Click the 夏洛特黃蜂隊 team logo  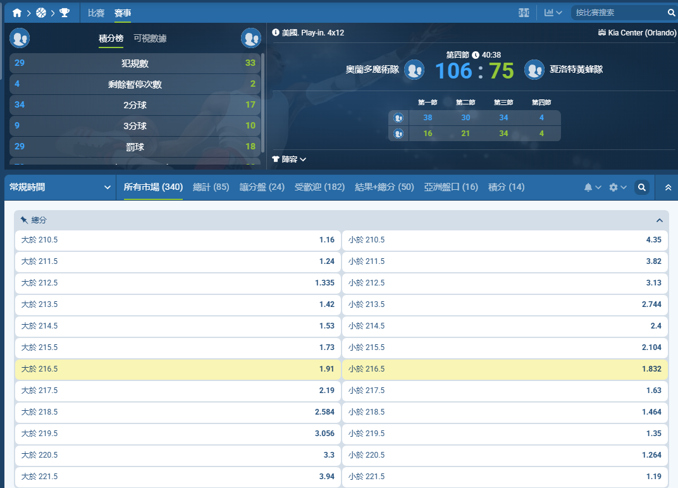click(534, 70)
